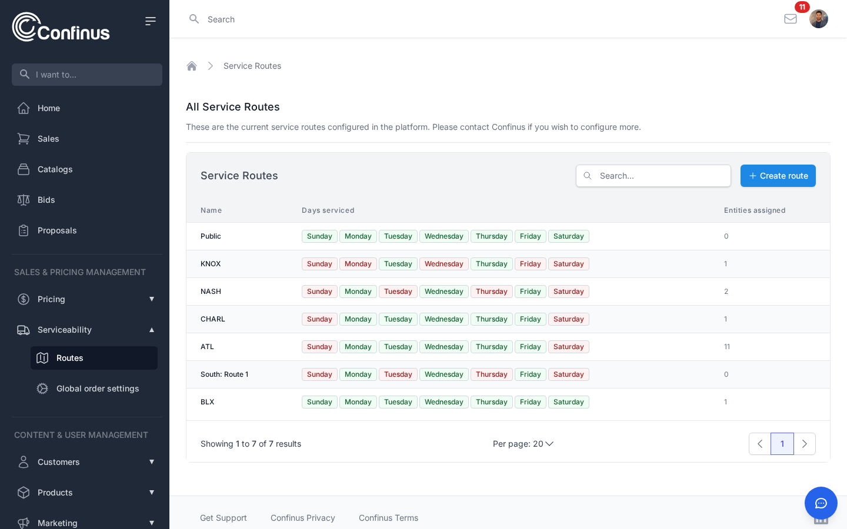Go to the next results page

pyautogui.click(x=804, y=444)
